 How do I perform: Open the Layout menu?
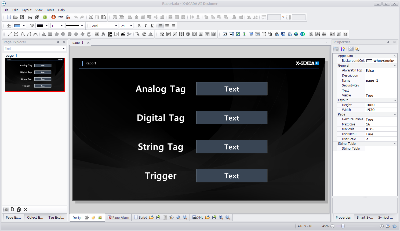(x=27, y=10)
